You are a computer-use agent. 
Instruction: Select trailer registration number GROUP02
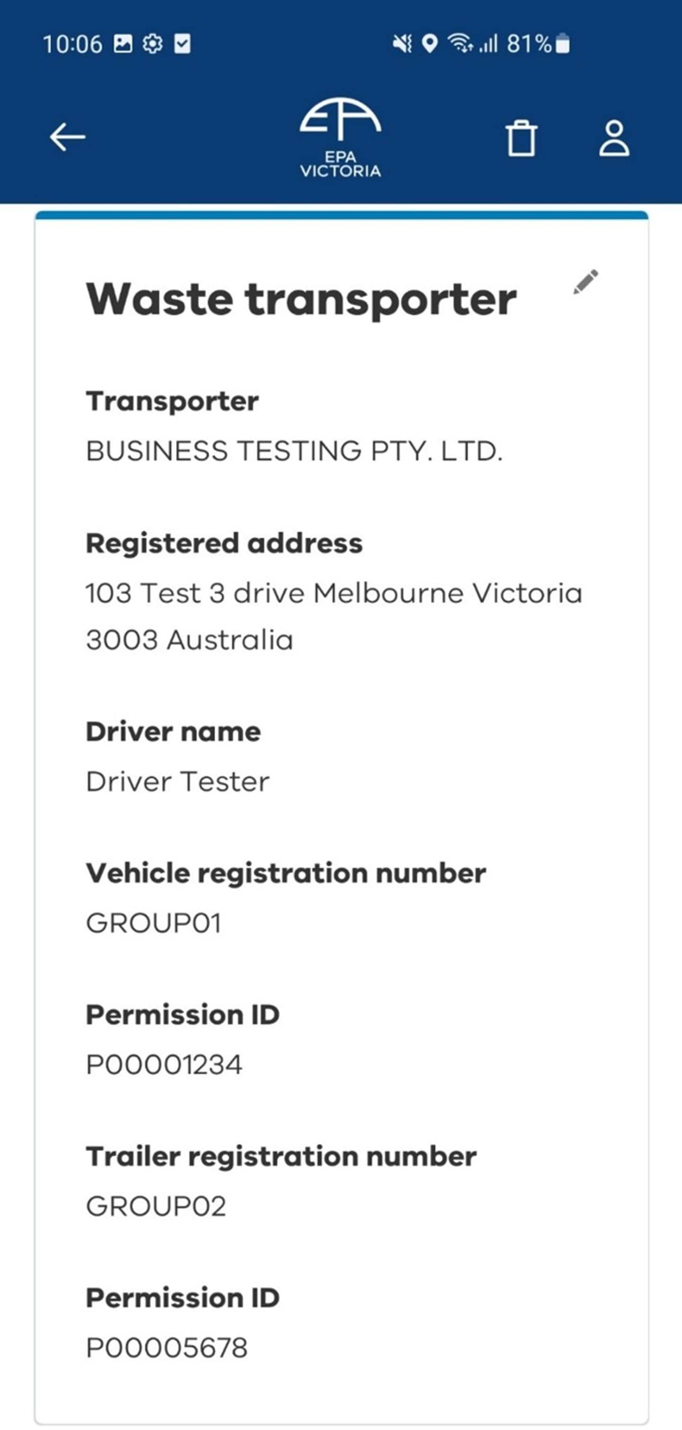point(156,1207)
